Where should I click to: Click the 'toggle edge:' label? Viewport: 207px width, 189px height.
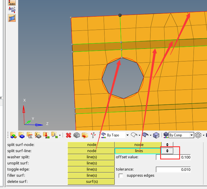point(18,169)
